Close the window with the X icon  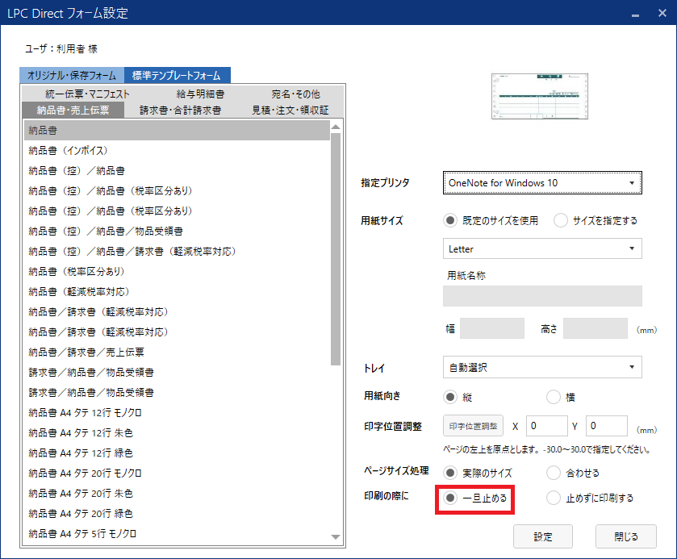coord(659,14)
